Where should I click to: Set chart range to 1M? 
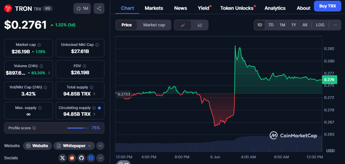pos(282,25)
